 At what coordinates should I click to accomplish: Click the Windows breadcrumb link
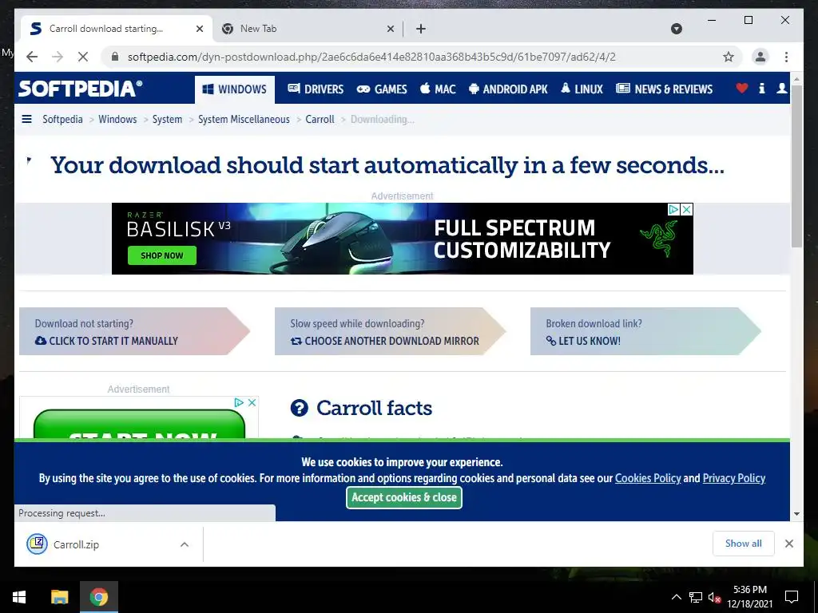(x=117, y=120)
